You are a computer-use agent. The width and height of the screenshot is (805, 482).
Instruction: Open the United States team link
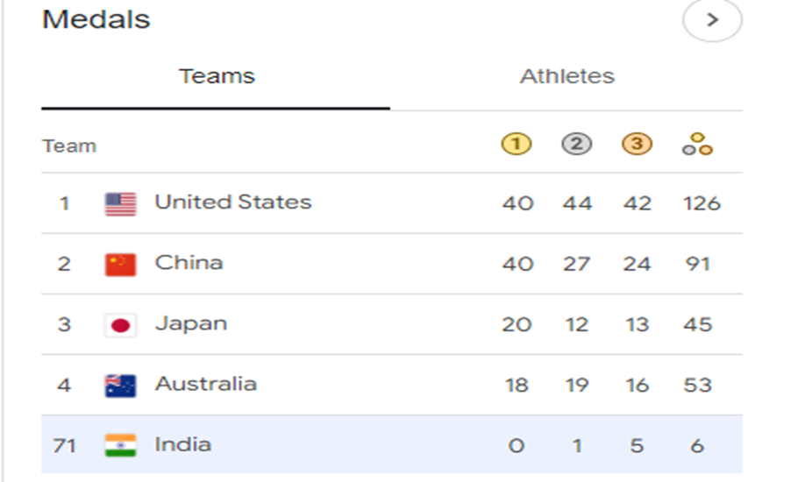[x=232, y=202]
